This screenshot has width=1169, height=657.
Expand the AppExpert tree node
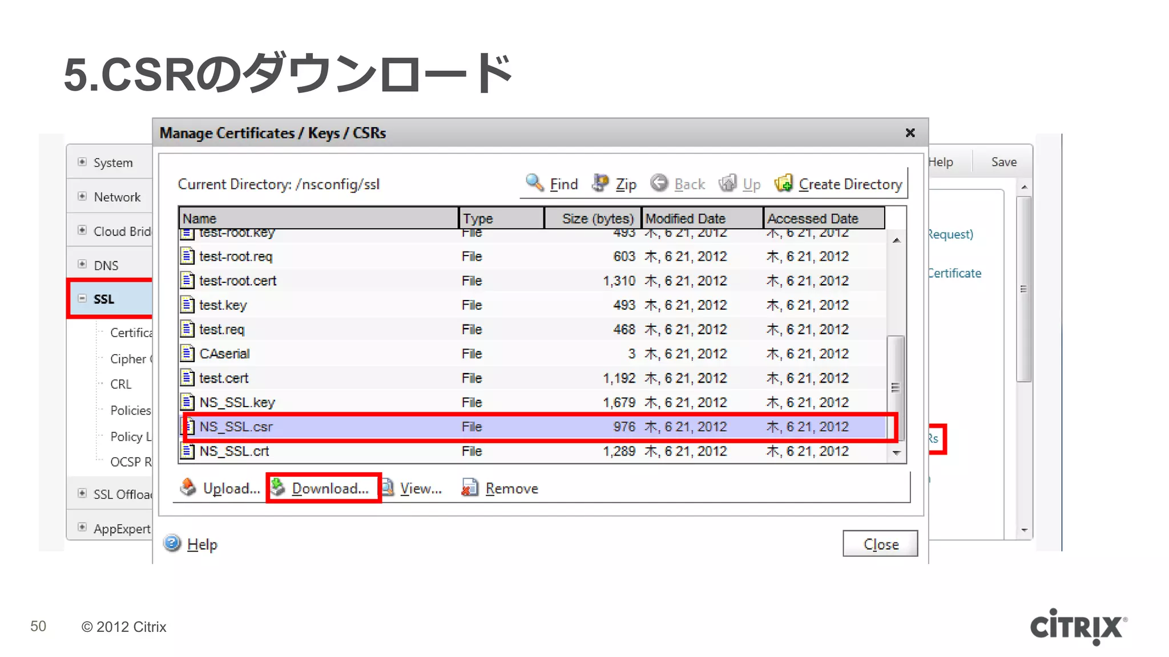[x=82, y=528]
